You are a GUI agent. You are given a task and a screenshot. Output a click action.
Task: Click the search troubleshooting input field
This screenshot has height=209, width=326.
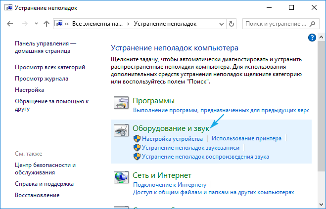click(276, 23)
